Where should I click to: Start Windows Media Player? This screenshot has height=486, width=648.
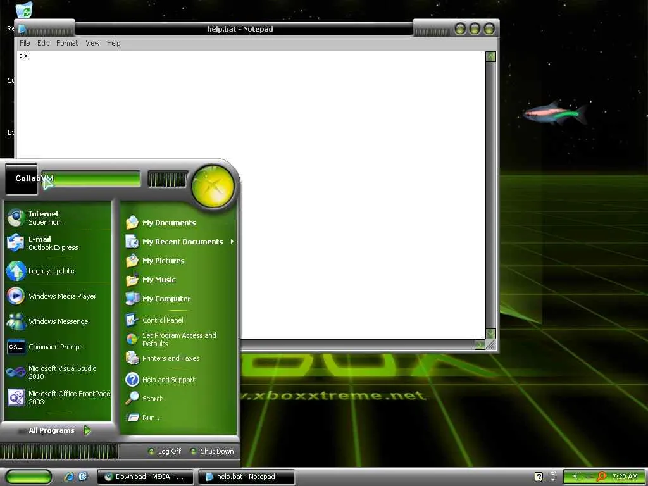click(58, 296)
